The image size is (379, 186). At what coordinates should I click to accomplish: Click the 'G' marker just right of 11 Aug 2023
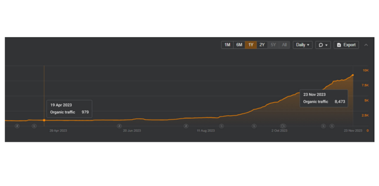point(221,126)
